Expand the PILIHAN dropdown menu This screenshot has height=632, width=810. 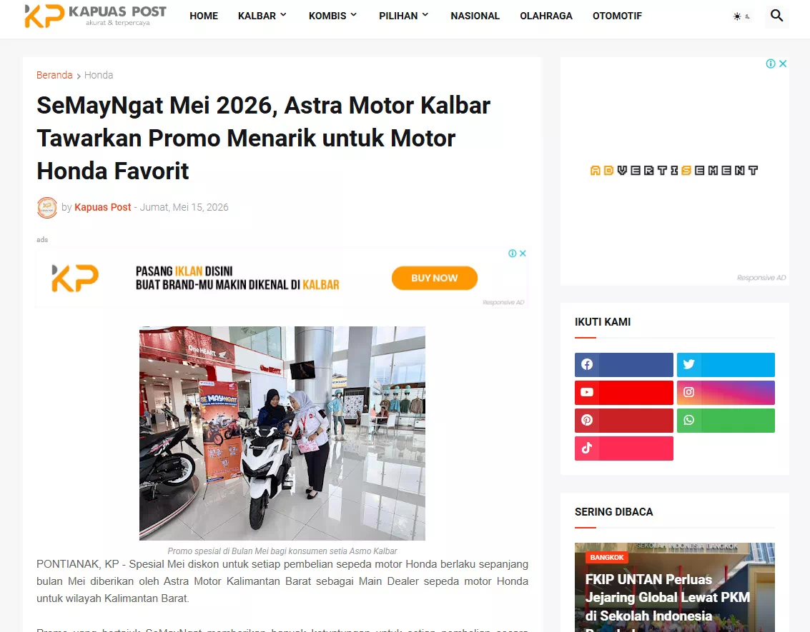point(404,16)
